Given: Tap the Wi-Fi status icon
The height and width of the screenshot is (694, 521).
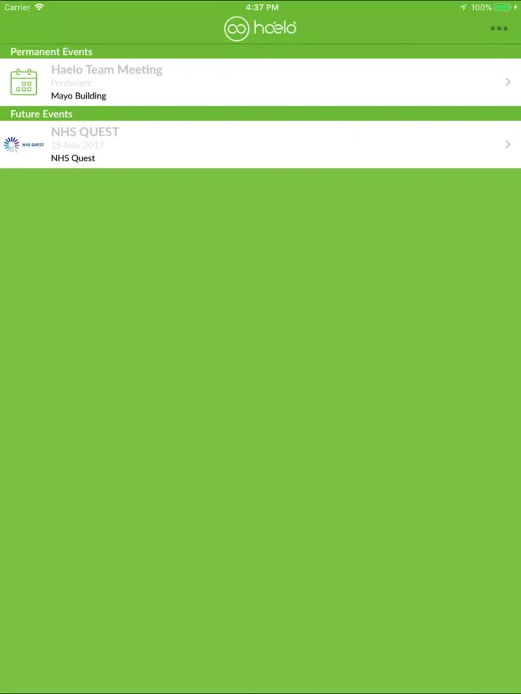Looking at the screenshot, I should 39,7.
